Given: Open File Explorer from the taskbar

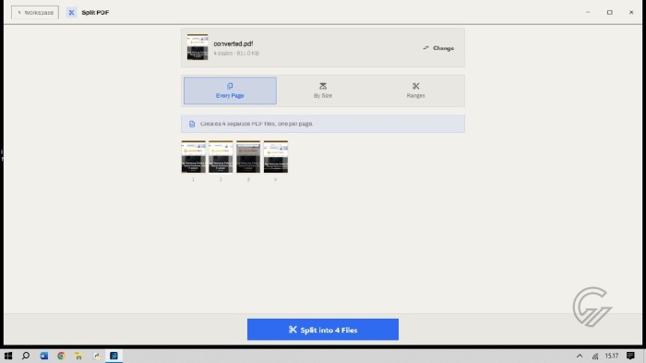Looking at the screenshot, I should coord(78,356).
